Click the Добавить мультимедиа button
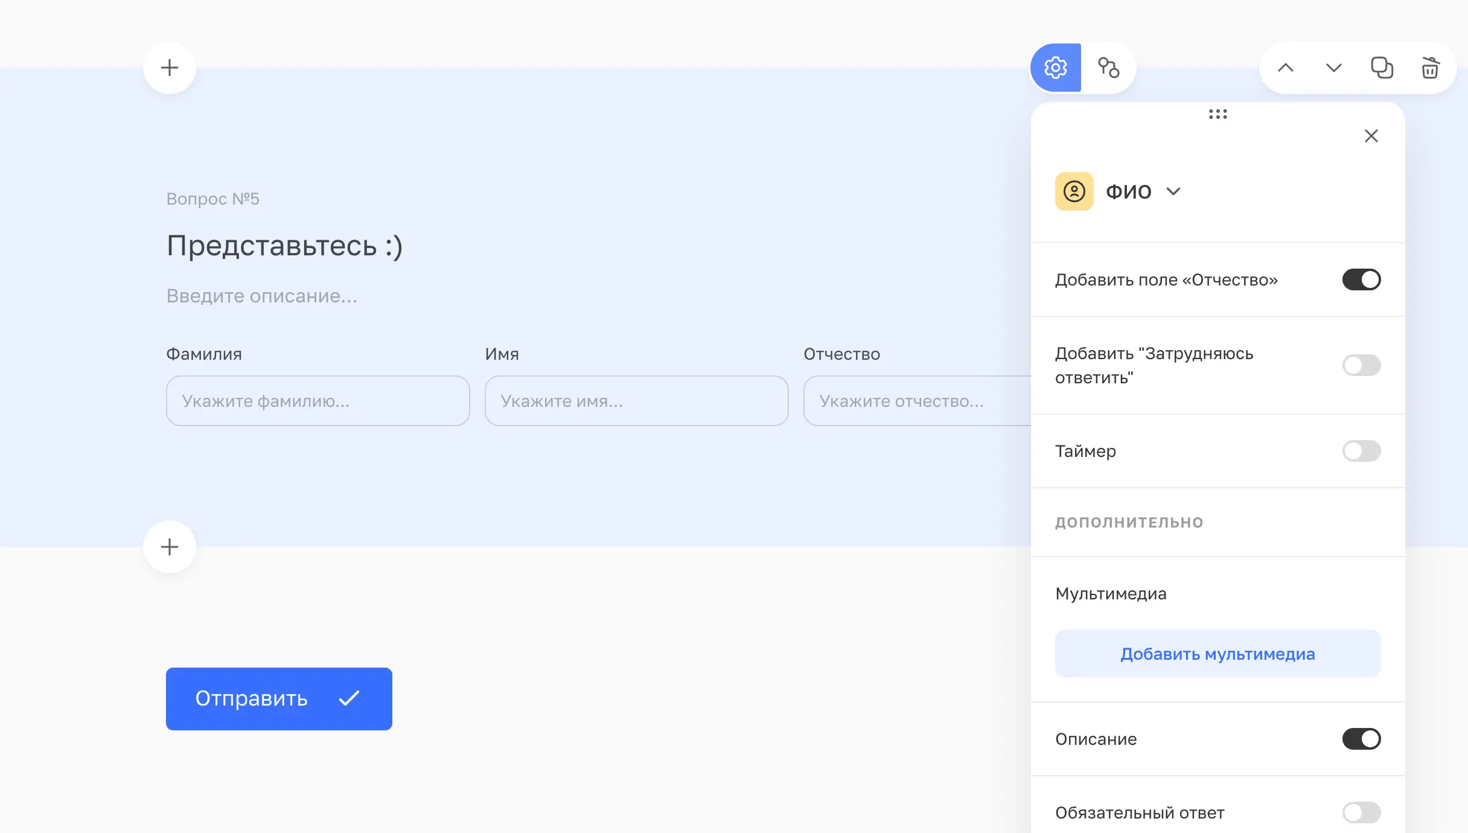1468x833 pixels. [1217, 653]
